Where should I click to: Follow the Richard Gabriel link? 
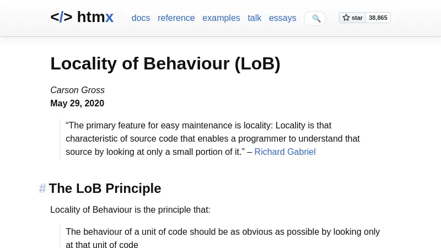tap(284, 152)
